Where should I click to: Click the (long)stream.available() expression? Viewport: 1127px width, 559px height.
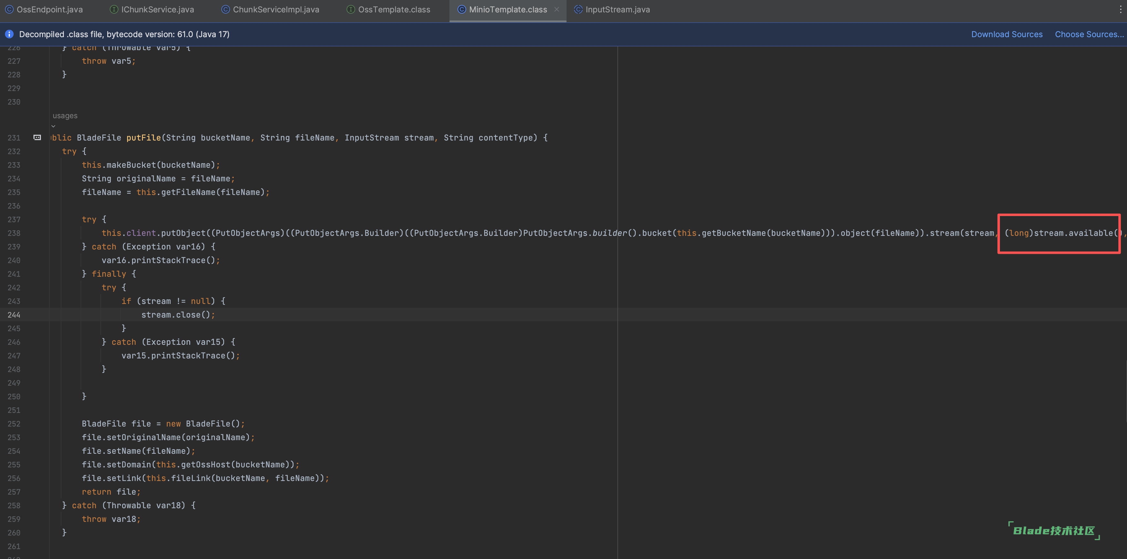1063,233
